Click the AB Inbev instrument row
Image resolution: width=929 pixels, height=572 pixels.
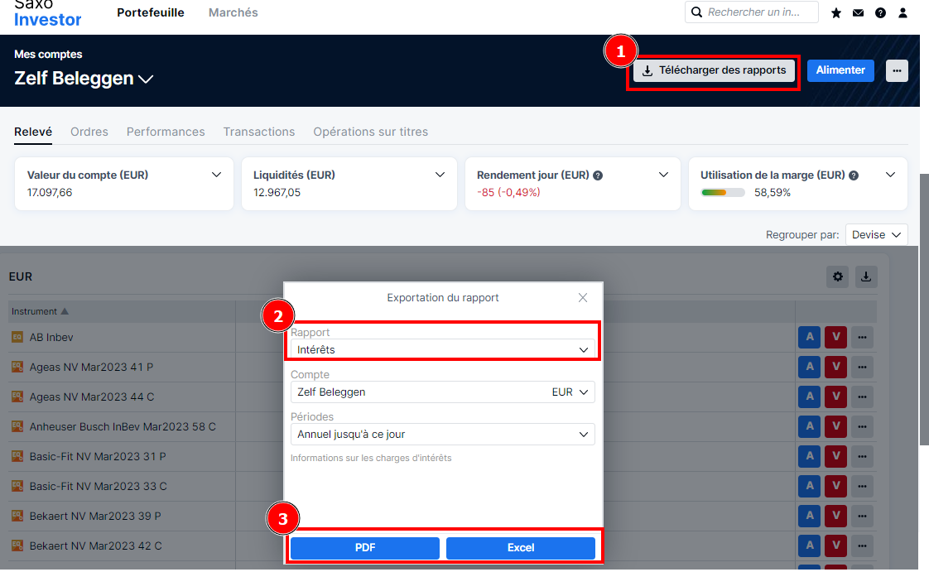pos(51,337)
